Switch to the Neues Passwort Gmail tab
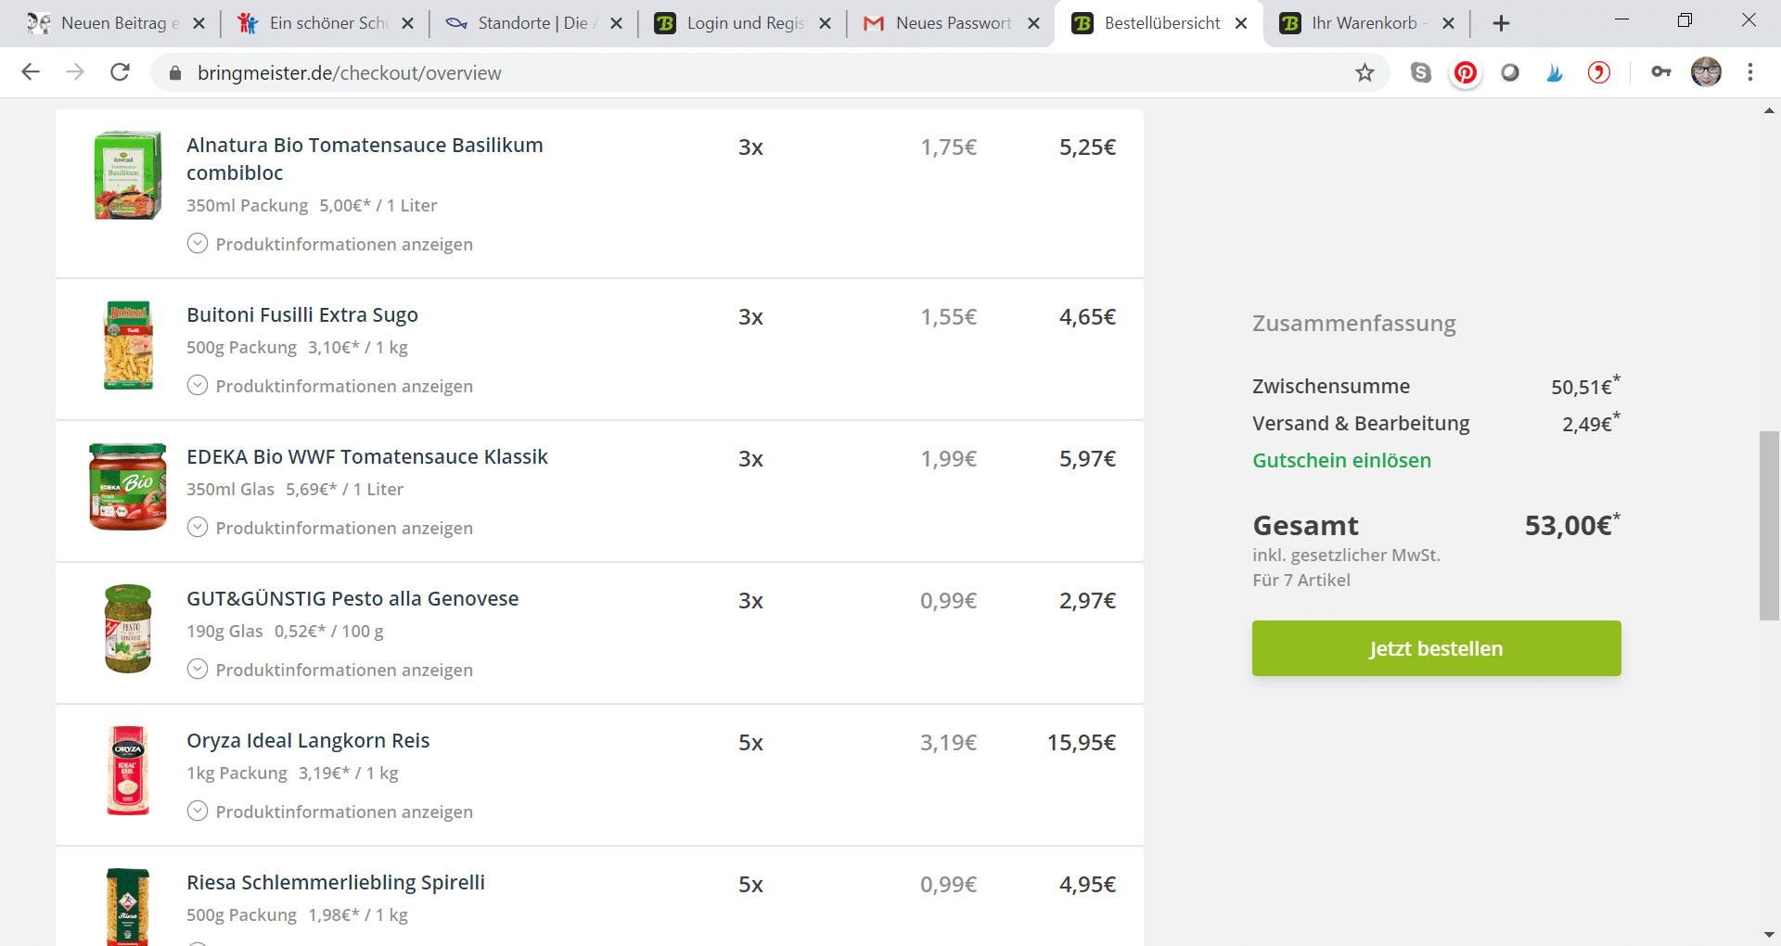Image resolution: width=1781 pixels, height=946 pixels. 951,23
